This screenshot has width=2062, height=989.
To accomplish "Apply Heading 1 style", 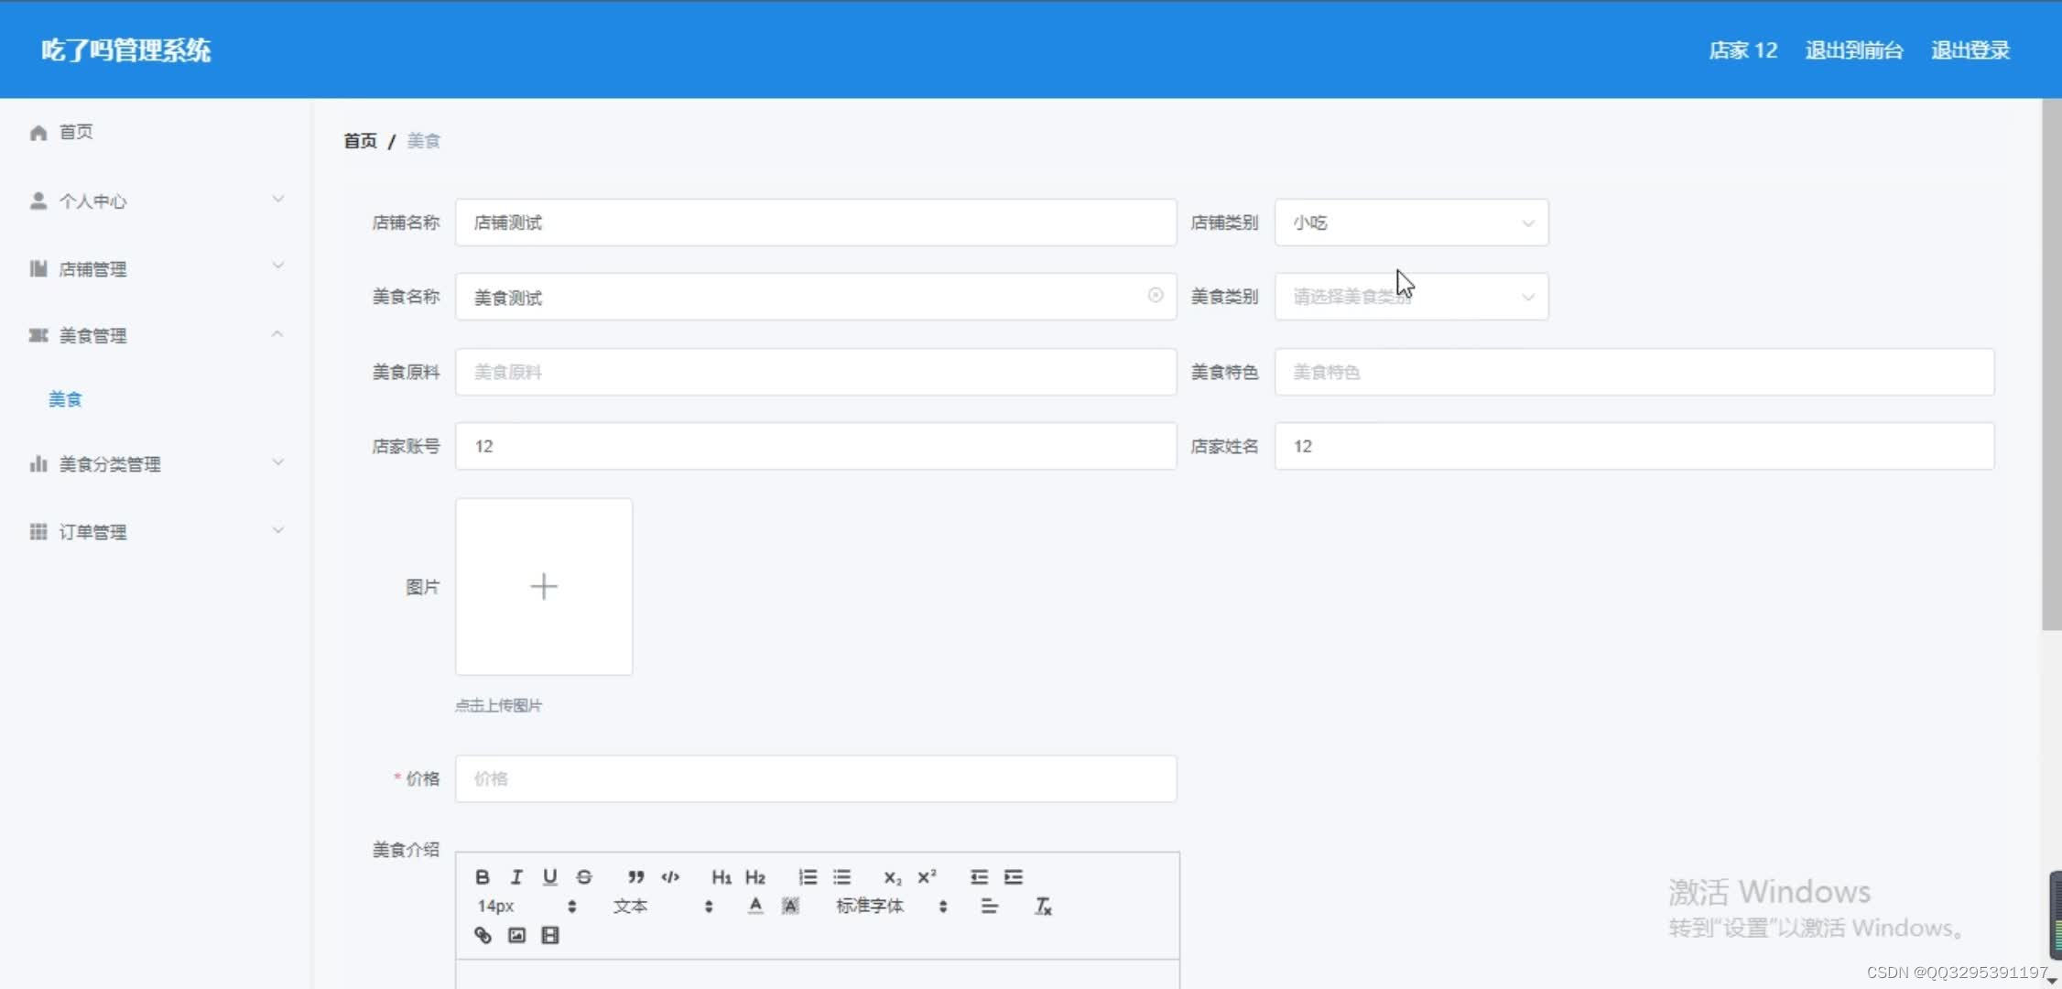I will pyautogui.click(x=722, y=877).
